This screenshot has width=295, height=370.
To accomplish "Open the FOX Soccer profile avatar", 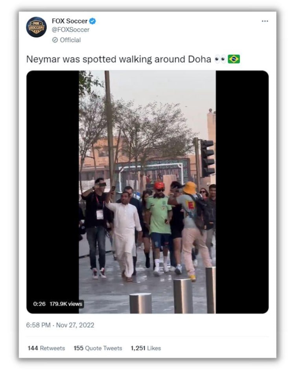I will 36,27.
